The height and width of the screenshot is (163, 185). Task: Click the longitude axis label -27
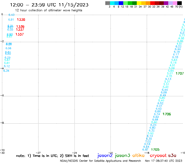38,153
